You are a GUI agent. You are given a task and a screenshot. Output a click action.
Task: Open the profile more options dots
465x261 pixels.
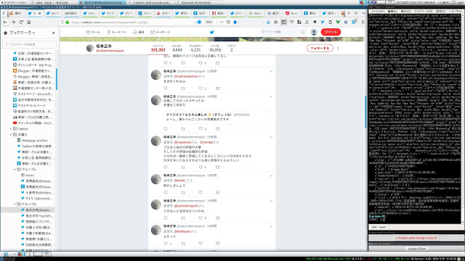[338, 48]
